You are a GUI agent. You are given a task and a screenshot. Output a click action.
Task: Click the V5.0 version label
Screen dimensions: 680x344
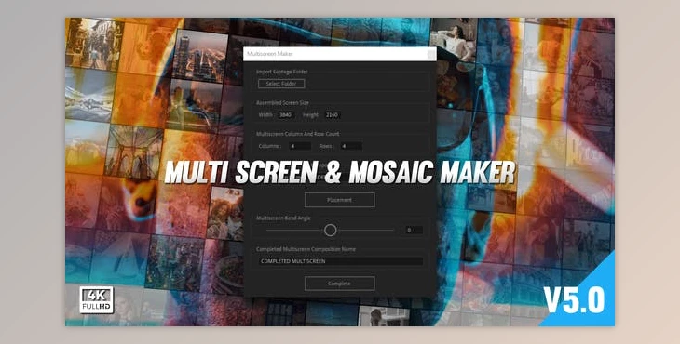[x=574, y=300]
